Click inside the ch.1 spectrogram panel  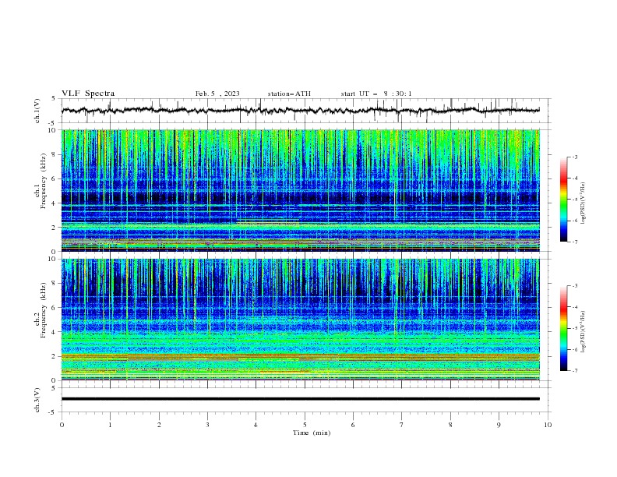300,190
